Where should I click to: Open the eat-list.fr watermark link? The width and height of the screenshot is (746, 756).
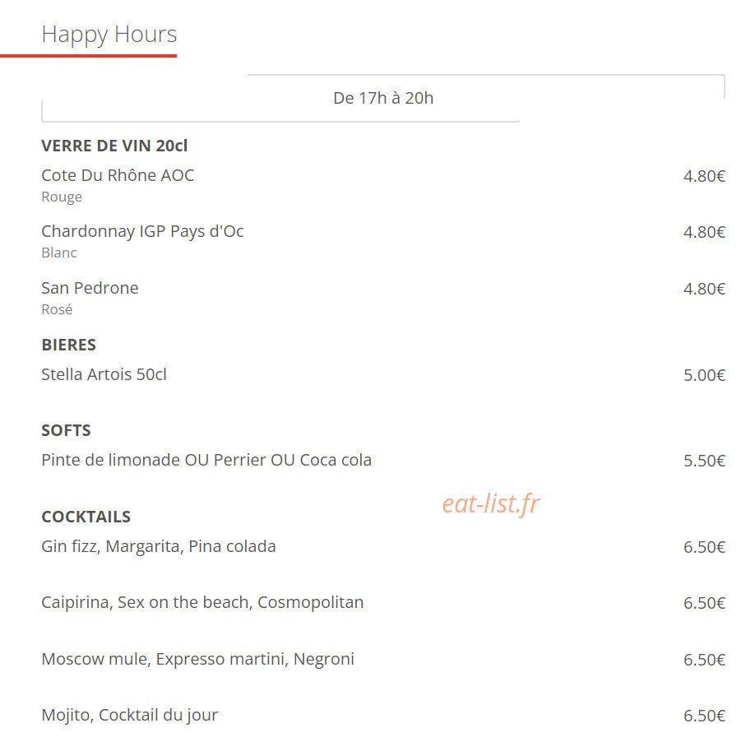(x=490, y=503)
